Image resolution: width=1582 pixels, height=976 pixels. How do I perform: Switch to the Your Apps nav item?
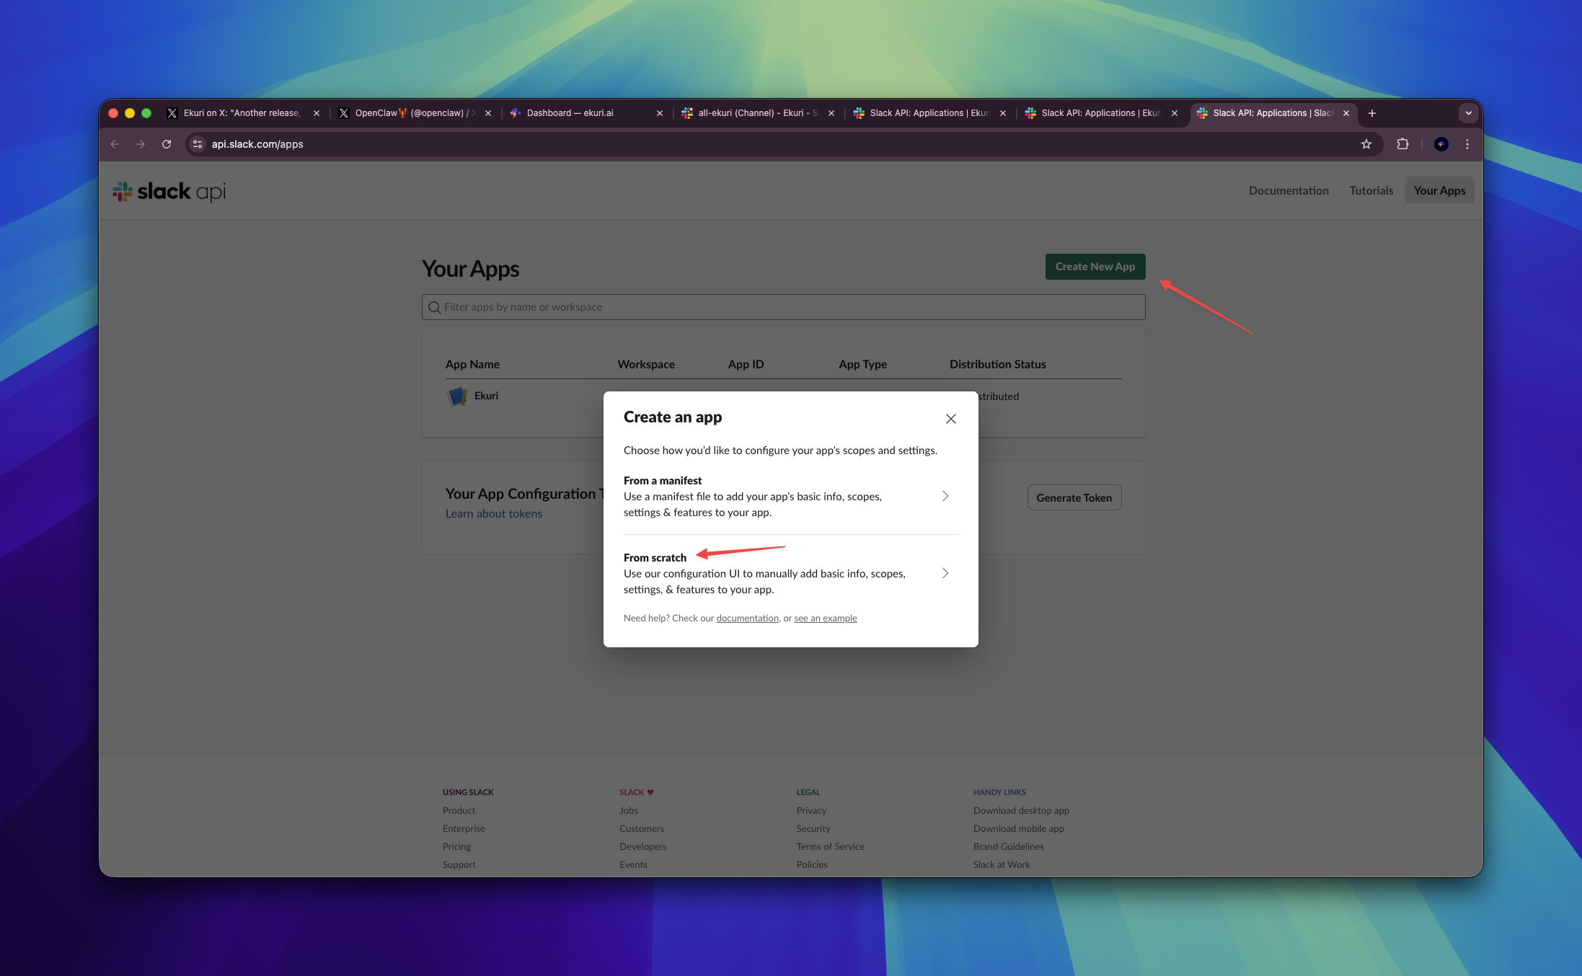coord(1439,190)
